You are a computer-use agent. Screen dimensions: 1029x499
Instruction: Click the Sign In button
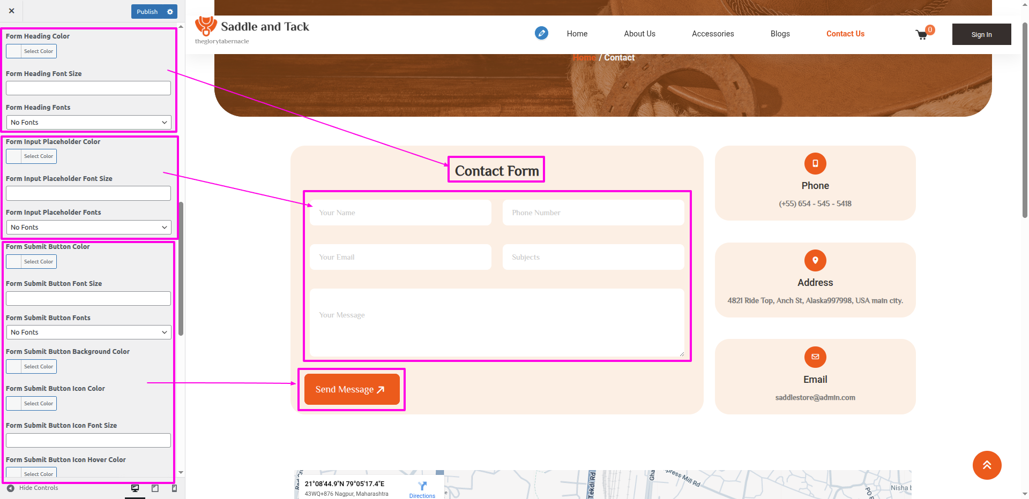pos(981,34)
